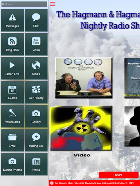This screenshot has height=186, width=140.
Task: Open the two hosts studio thumbnail
Action: click(83, 78)
